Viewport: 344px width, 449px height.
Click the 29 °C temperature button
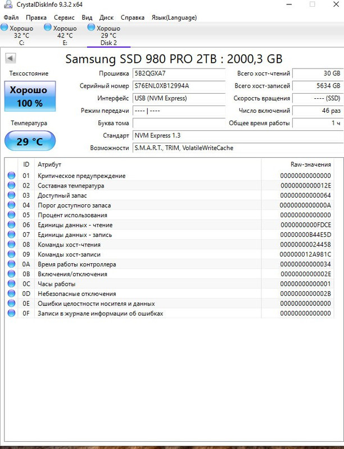coord(30,141)
